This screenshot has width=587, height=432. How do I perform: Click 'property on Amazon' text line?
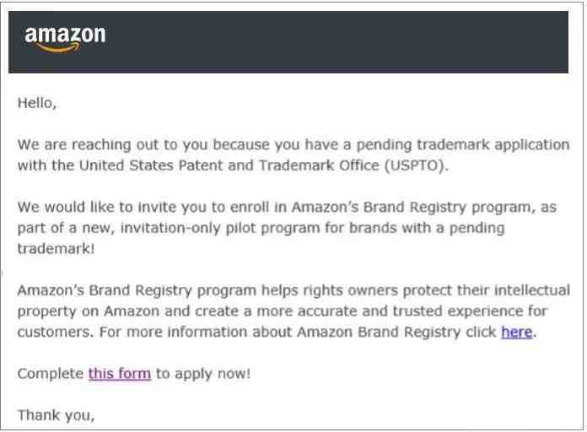(x=89, y=311)
